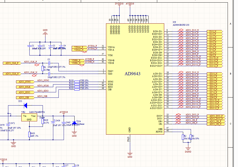Click the D Zener label text

coord(81,124)
